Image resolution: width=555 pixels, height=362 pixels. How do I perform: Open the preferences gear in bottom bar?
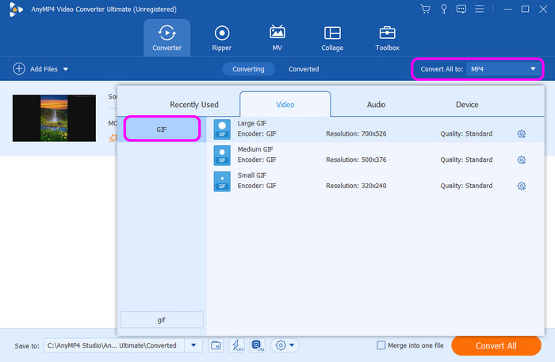point(281,345)
